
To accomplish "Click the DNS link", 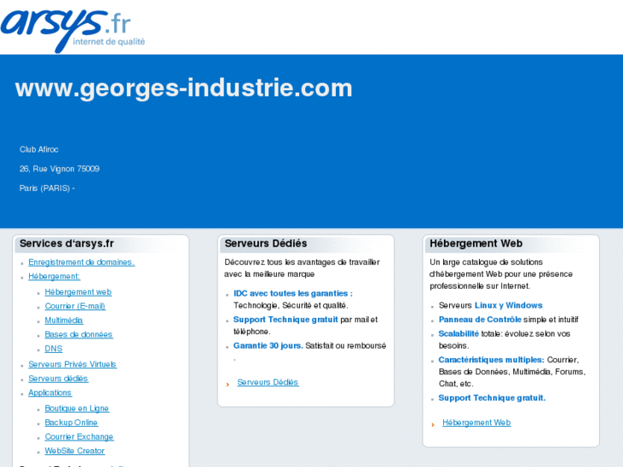I will (54, 349).
